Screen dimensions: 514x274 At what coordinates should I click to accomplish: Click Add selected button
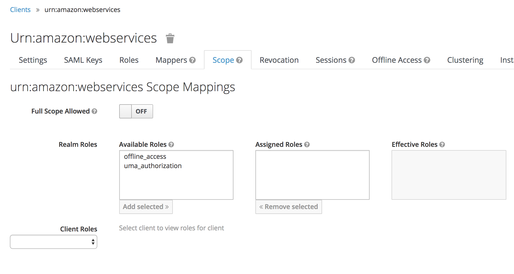146,207
